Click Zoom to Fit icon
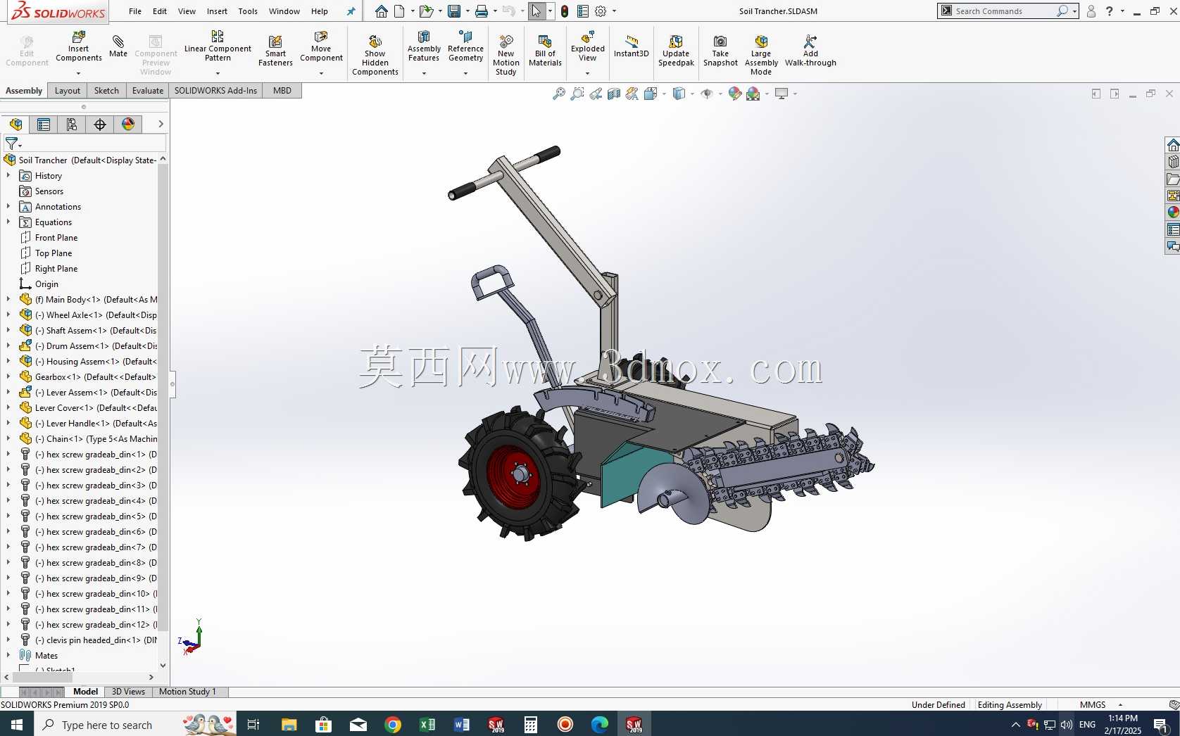This screenshot has height=736, width=1180. click(x=559, y=94)
